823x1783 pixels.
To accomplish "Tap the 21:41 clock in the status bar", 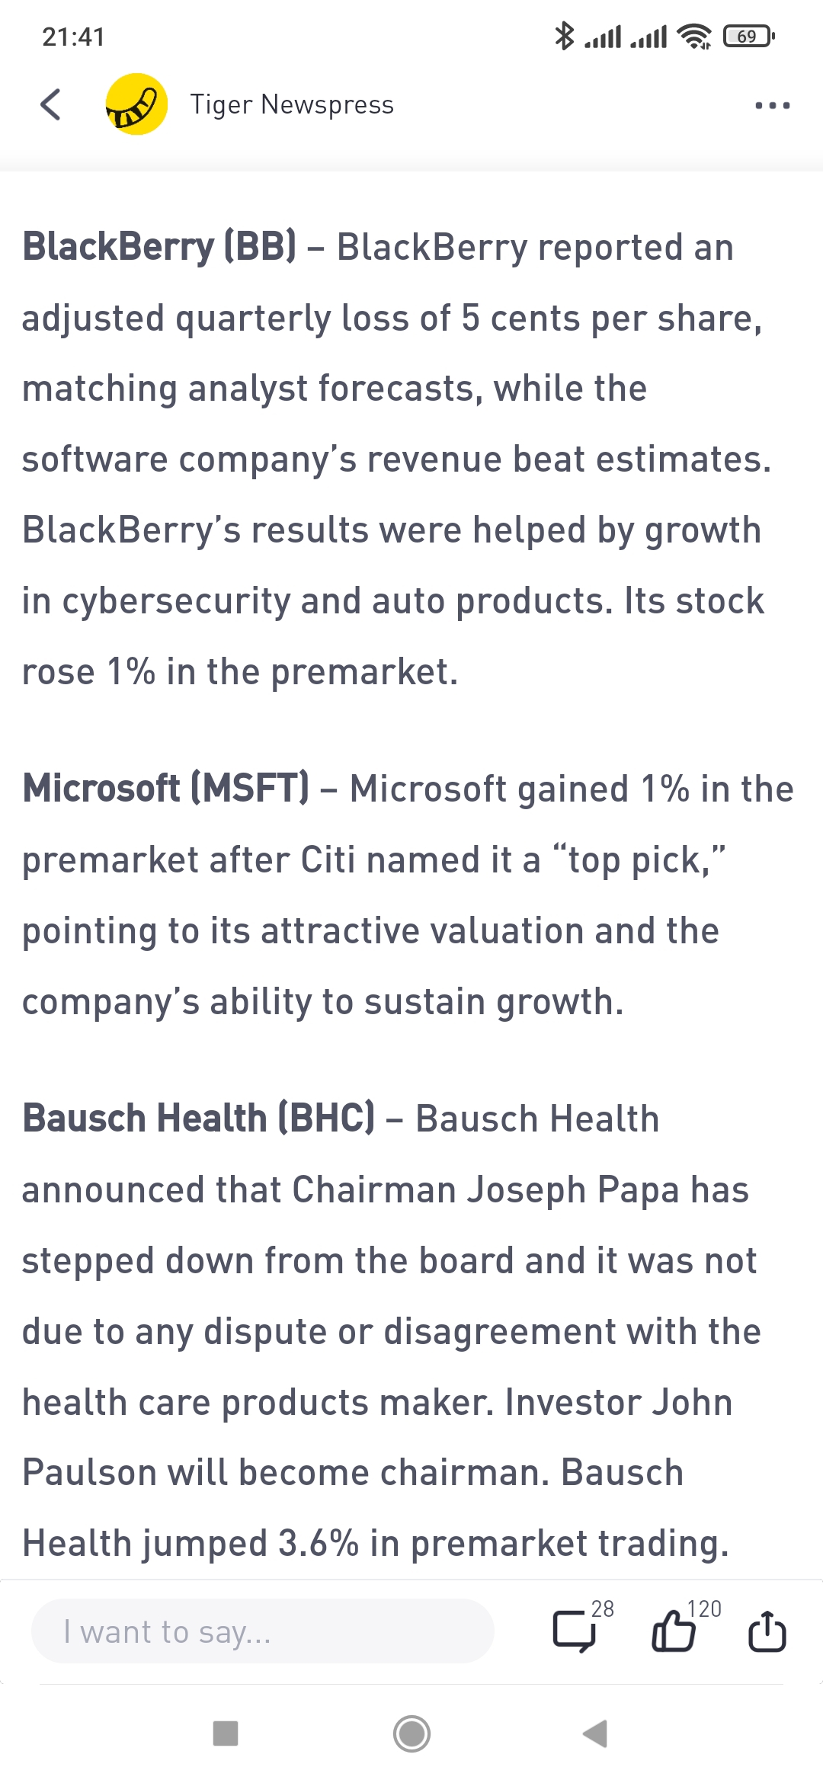I will [74, 37].
